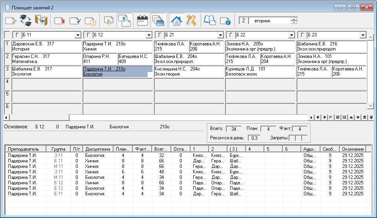Image resolution: width=377 pixels, height=218 pixels.
Task: Click the double up-arrow button by scrollbar
Action: click(x=364, y=117)
